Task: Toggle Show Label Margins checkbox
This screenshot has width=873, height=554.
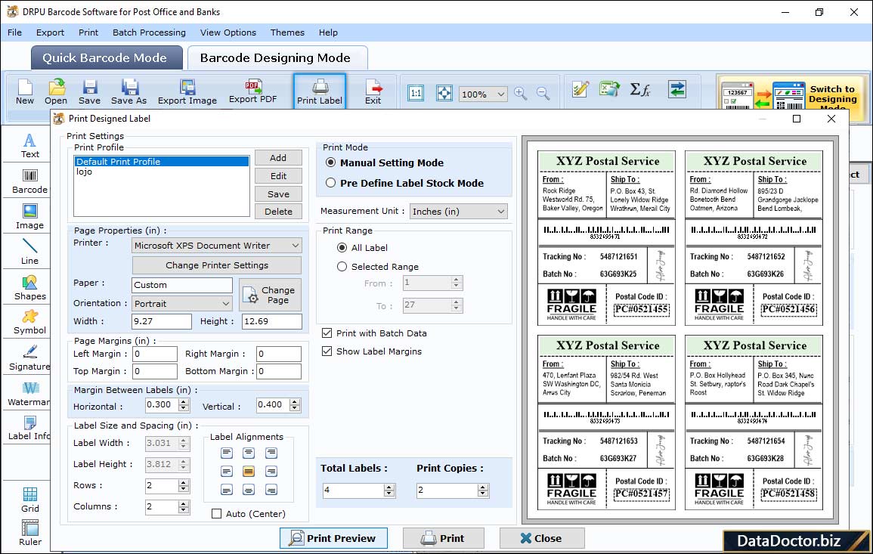Action: (x=327, y=351)
